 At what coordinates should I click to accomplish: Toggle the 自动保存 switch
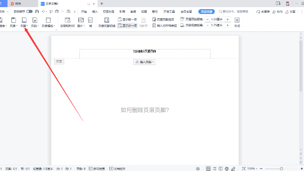[29, 12]
